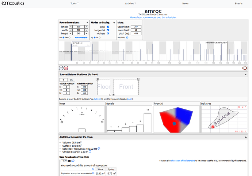The image size is (252, 176).
Task: Uncheck the tangential modes checkbox
Action: click(x=108, y=30)
